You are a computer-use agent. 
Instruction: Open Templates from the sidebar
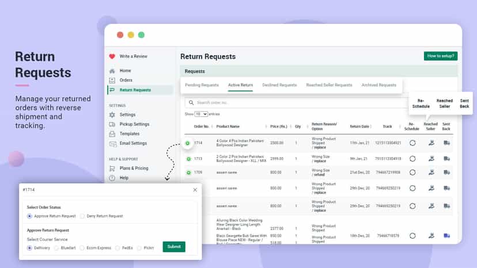(x=129, y=133)
